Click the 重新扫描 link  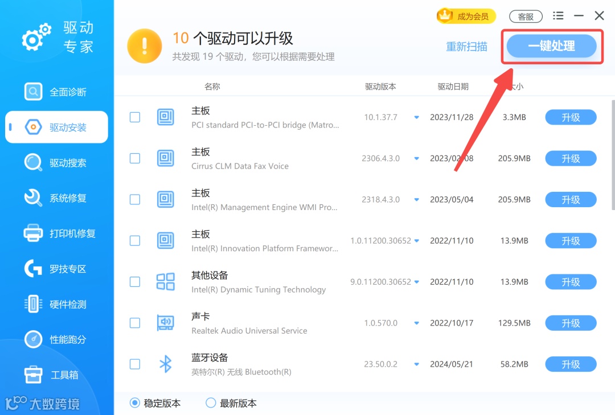(x=467, y=46)
